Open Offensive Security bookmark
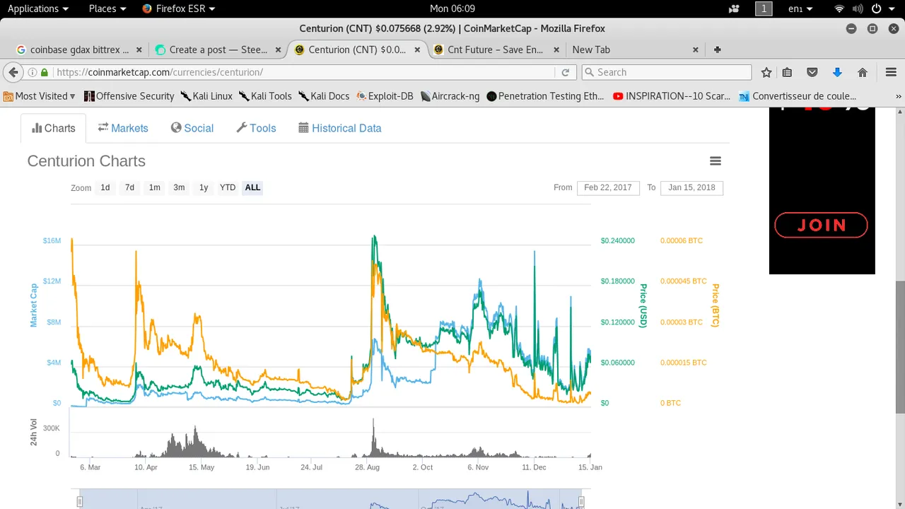The height and width of the screenshot is (509, 905). coord(129,96)
